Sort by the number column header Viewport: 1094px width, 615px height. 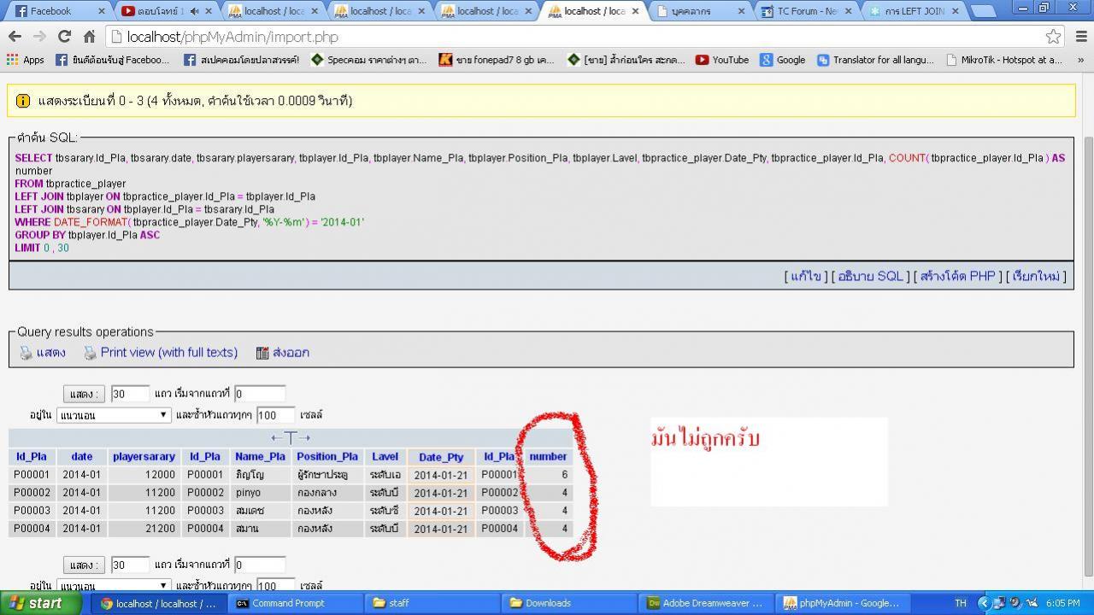coord(548,457)
